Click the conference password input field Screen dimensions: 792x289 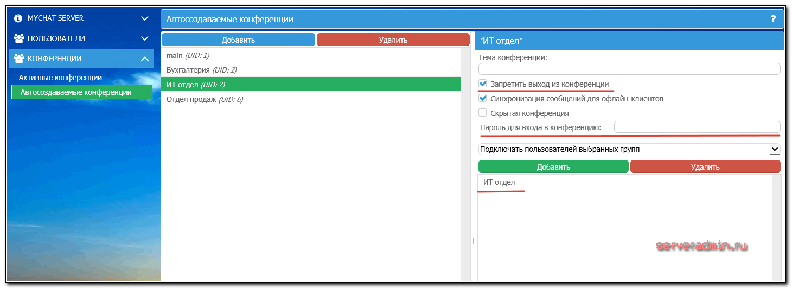(x=697, y=127)
